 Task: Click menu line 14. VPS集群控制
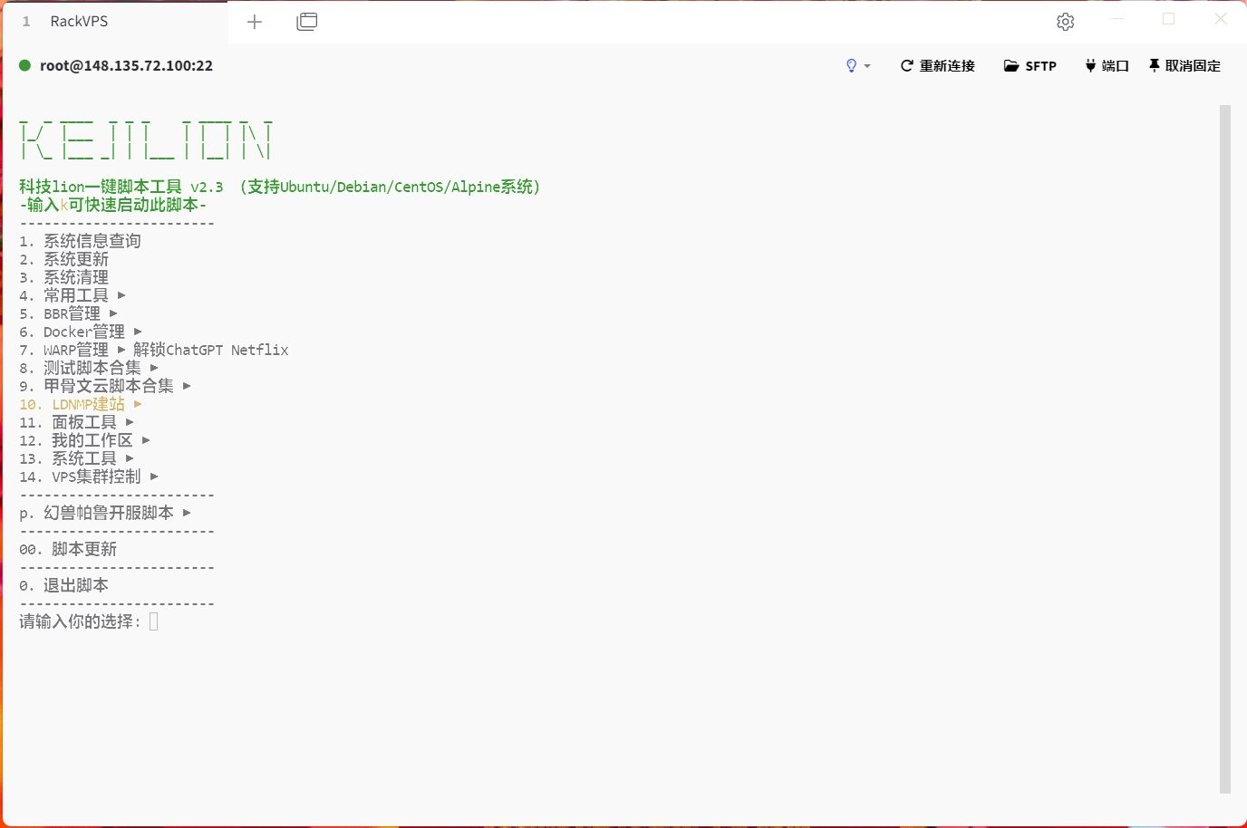click(89, 477)
